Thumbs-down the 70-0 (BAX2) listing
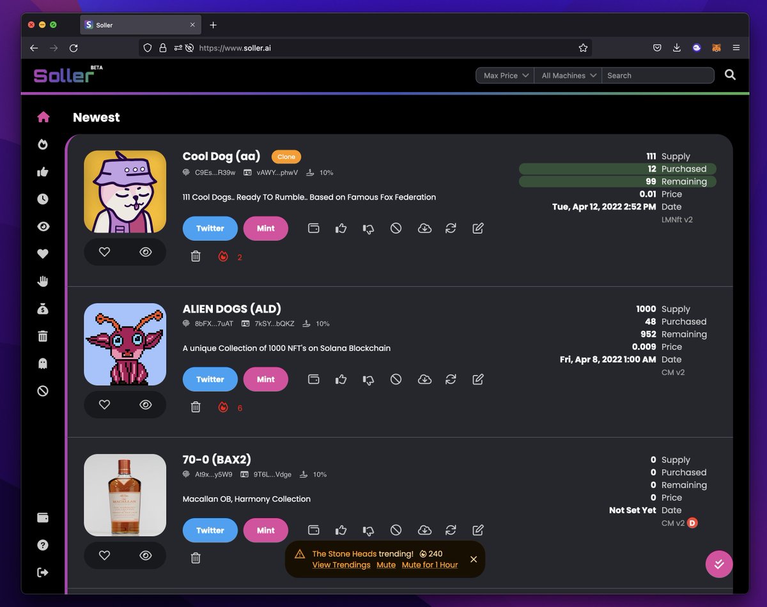This screenshot has width=767, height=607. (x=368, y=530)
